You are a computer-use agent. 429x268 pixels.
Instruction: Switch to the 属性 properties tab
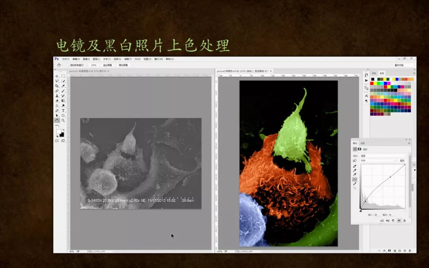tap(355, 143)
